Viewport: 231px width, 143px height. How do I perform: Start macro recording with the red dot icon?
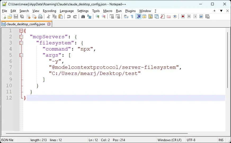pos(183,16)
